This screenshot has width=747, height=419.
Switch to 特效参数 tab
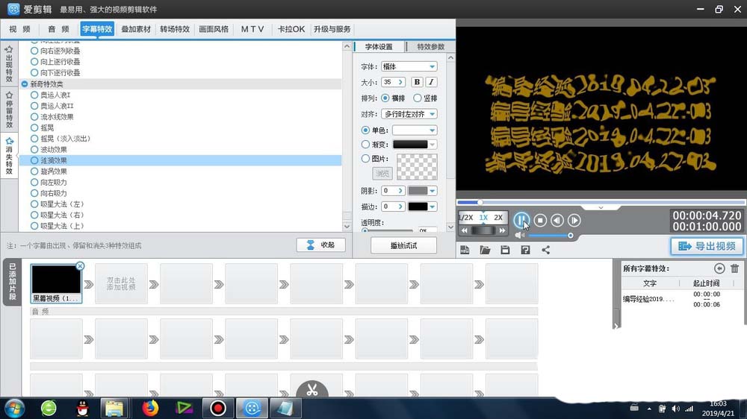coord(430,47)
